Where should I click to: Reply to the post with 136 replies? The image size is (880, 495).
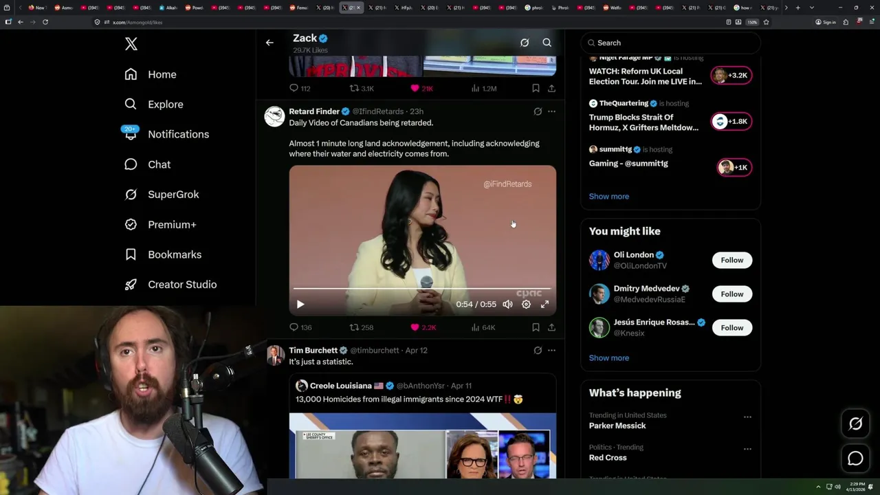tap(300, 327)
